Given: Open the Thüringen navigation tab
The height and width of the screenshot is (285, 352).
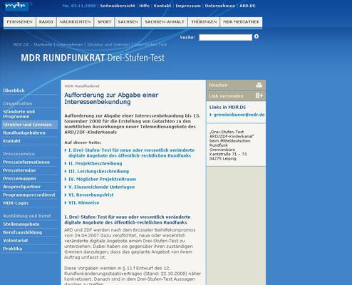Looking at the screenshot, I should coord(204,22).
